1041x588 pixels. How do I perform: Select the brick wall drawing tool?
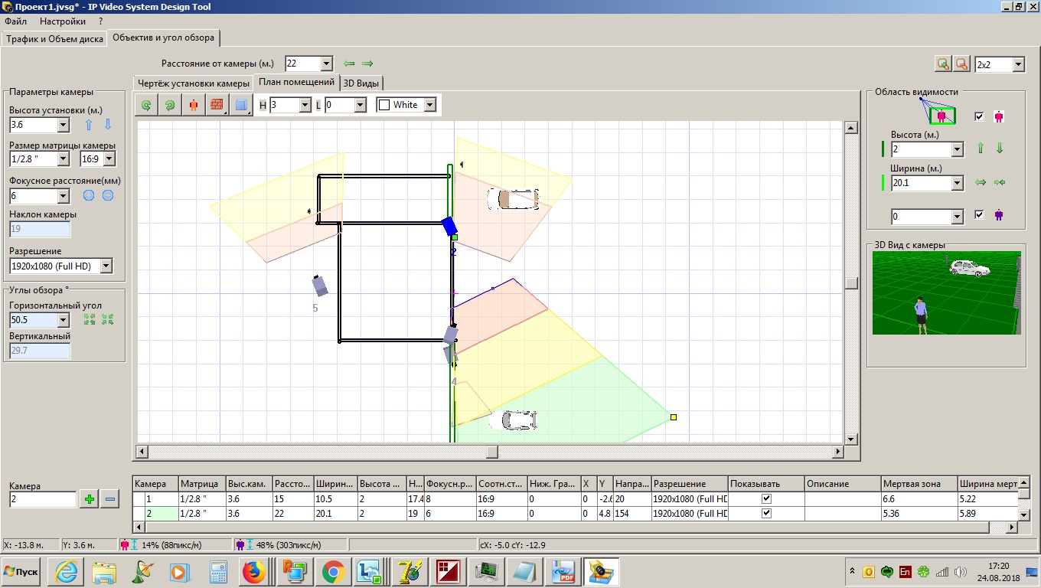pos(217,105)
